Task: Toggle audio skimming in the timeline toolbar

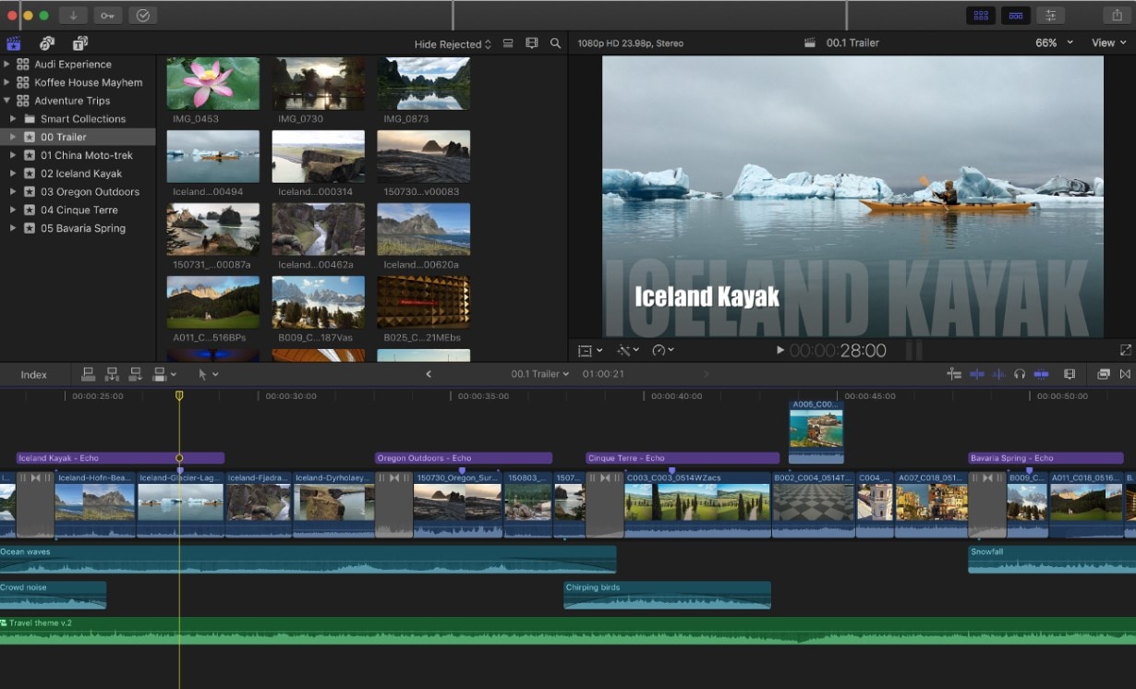Action: [x=998, y=373]
